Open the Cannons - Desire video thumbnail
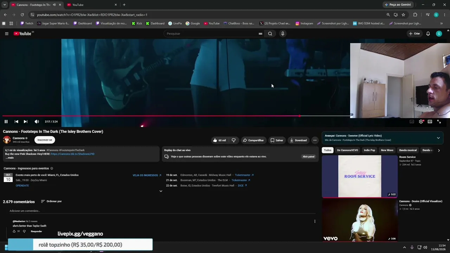This screenshot has width=450, height=253. (x=360, y=220)
